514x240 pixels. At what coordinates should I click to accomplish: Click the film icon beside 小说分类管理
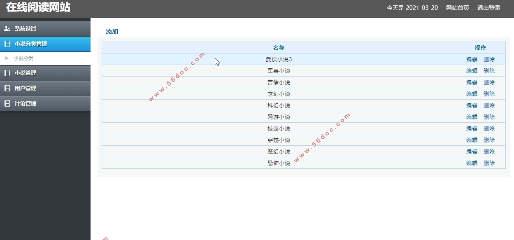click(x=7, y=44)
